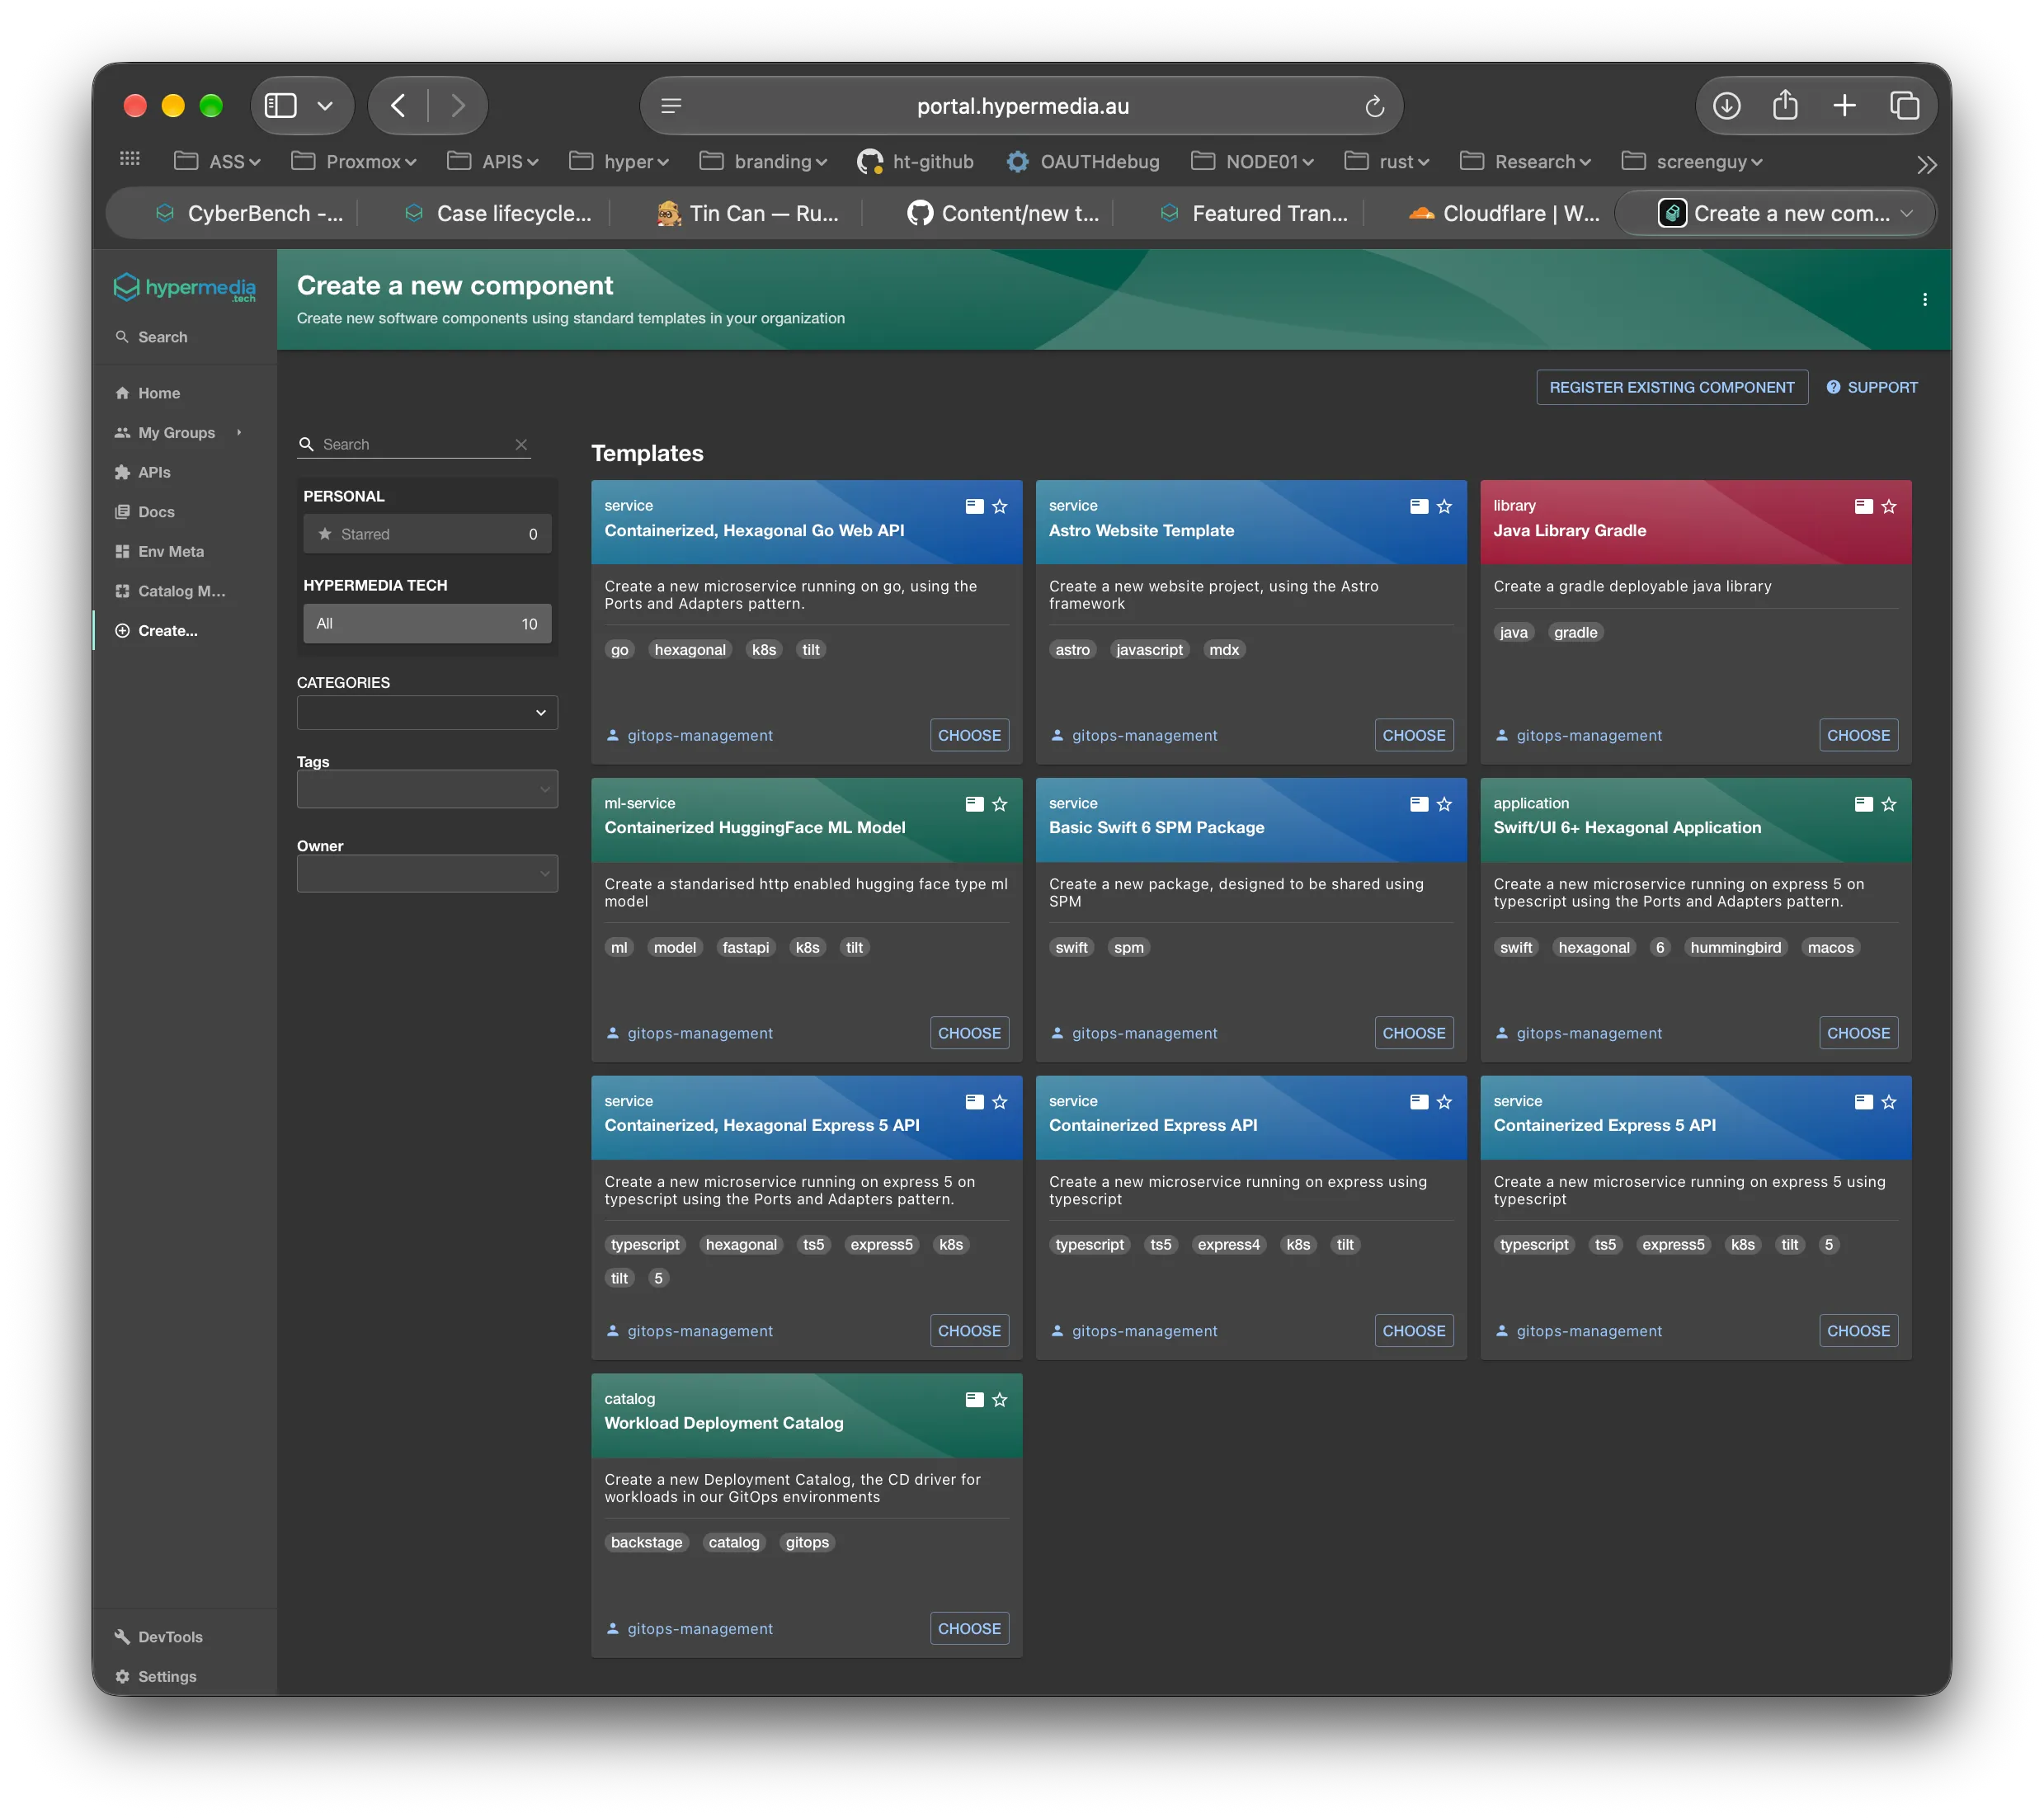Clear the template search with X icon
This screenshot has width=2044, height=1818.
point(521,444)
